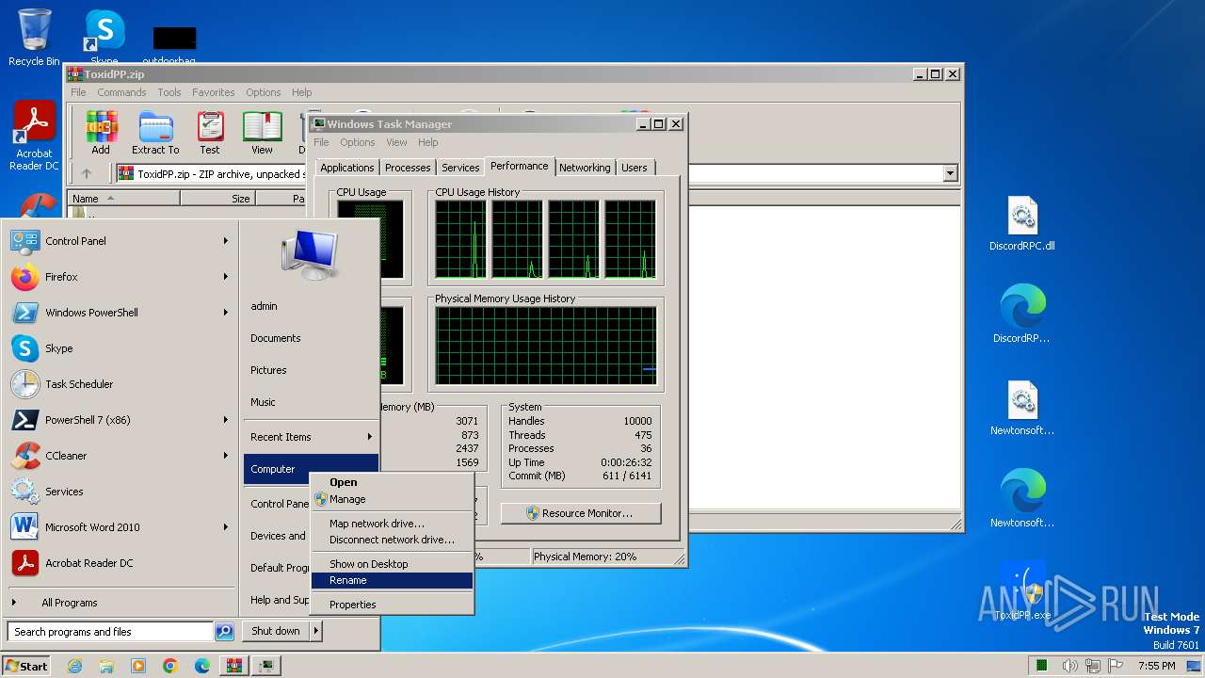1205x678 pixels.
Task: Select Map network drive option
Action: (392, 524)
